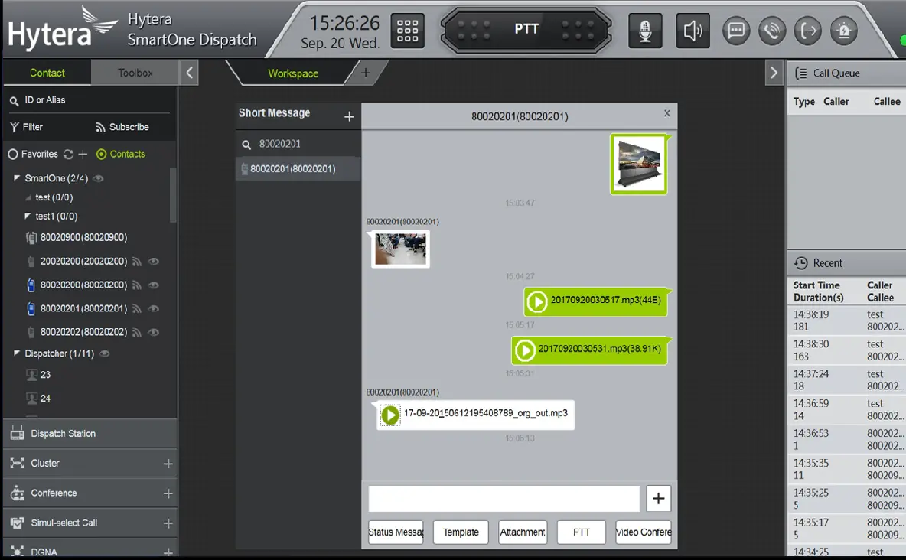
Task: Select the Contacts radio button
Action: point(102,154)
